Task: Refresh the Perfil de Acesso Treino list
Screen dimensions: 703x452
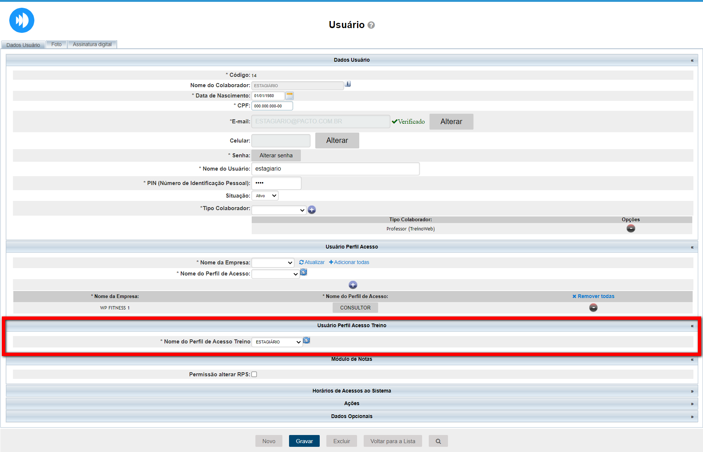Action: [x=306, y=340]
